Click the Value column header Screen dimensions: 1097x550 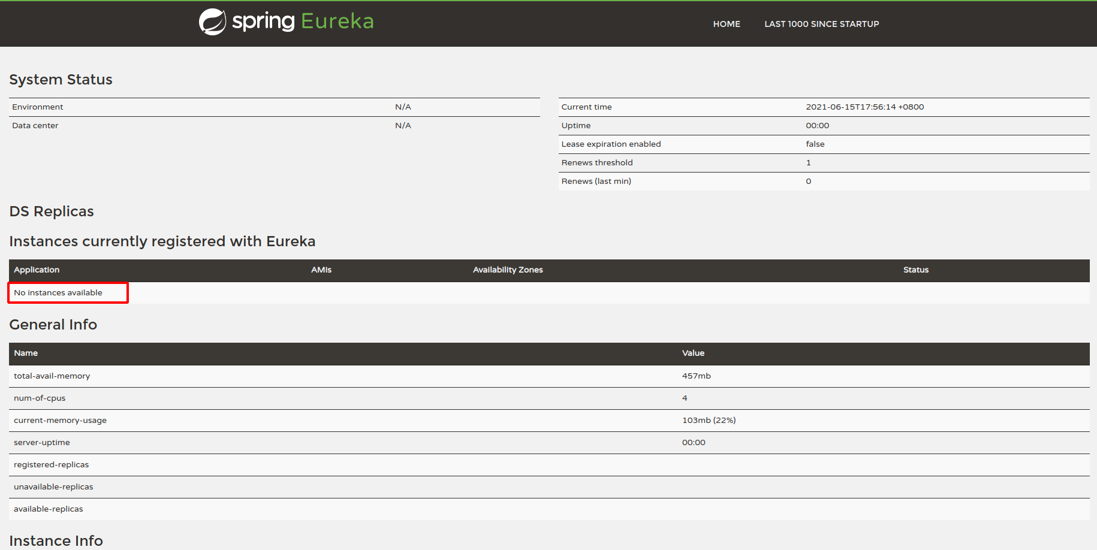tap(693, 353)
